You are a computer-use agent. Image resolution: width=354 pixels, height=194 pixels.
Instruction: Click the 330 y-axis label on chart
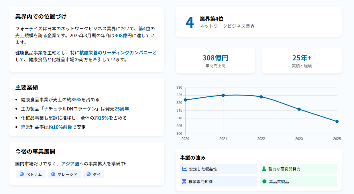pos(179,88)
